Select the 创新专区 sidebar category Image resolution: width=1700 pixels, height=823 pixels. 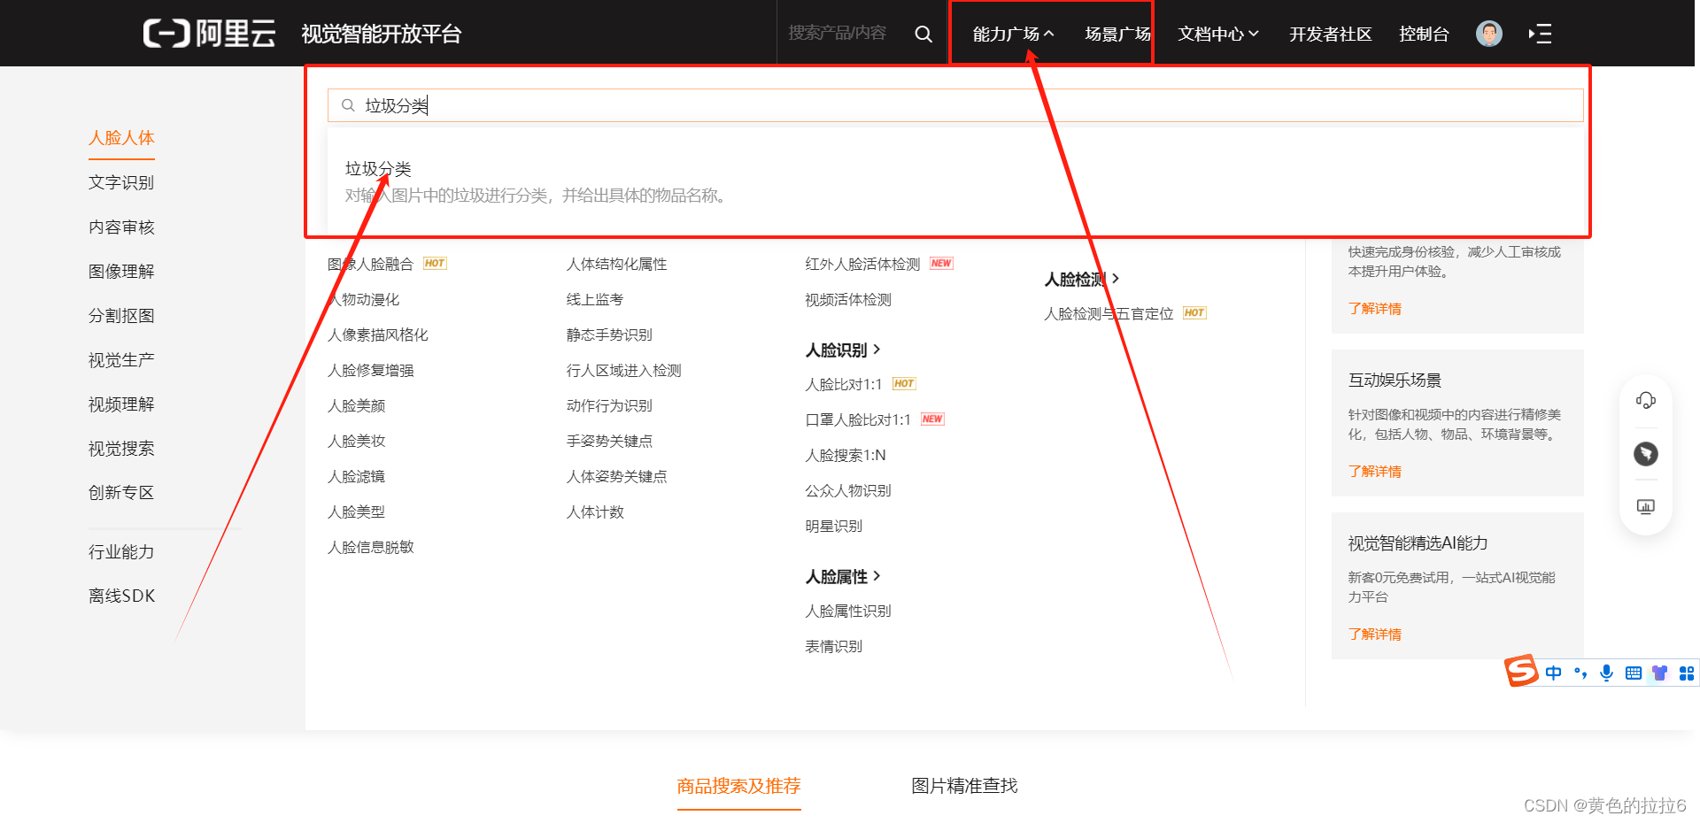click(121, 493)
